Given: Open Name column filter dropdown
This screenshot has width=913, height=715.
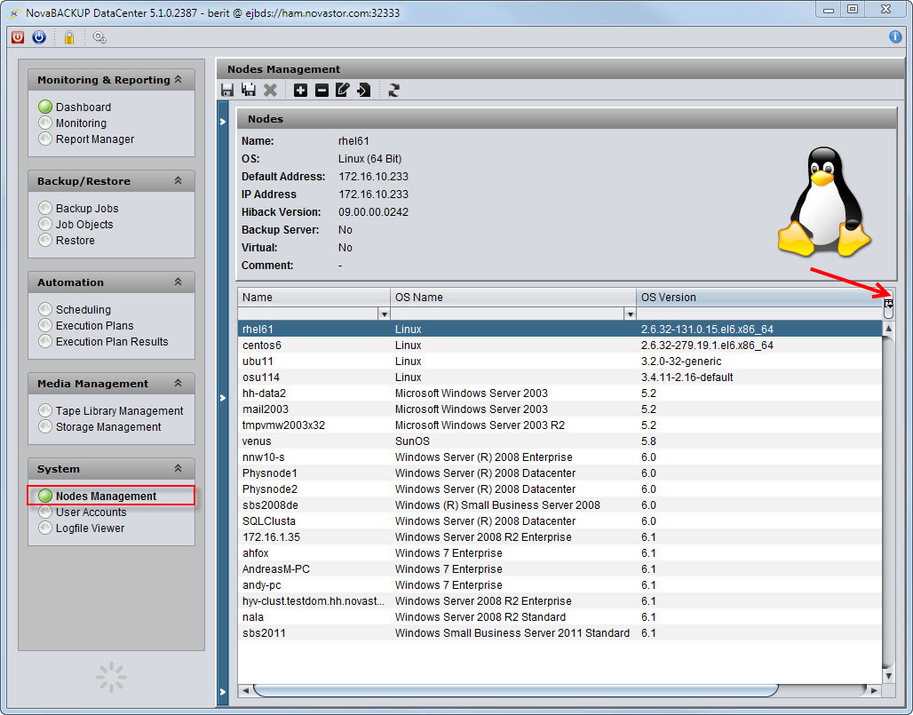Looking at the screenshot, I should click(384, 314).
